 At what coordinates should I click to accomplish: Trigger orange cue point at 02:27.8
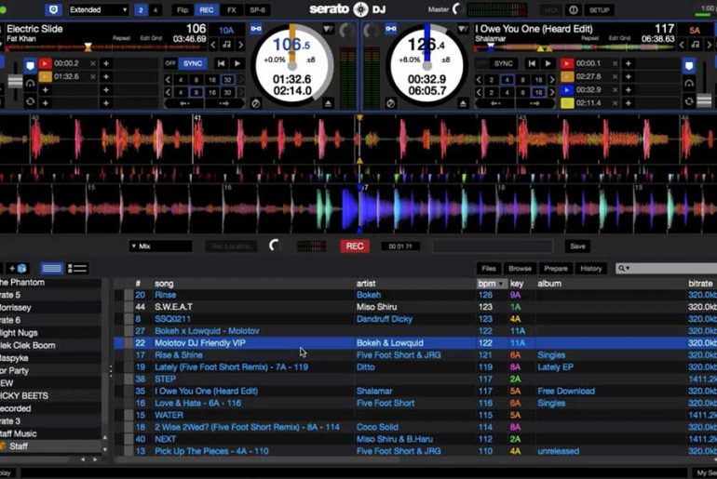click(566, 76)
